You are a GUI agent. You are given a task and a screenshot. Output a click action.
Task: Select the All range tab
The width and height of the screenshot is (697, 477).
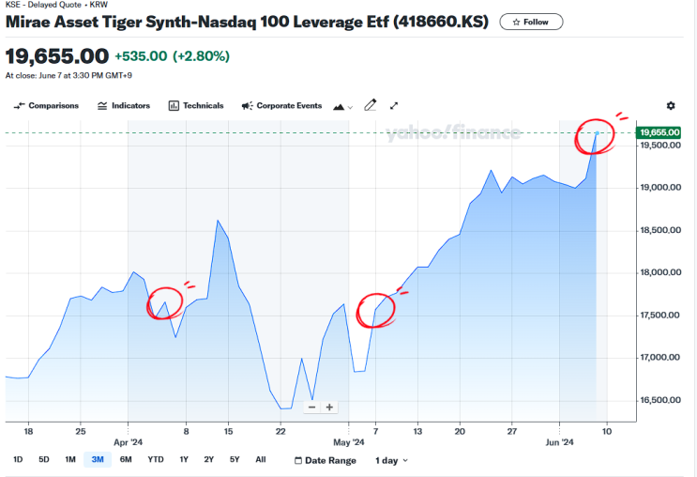coord(261,460)
